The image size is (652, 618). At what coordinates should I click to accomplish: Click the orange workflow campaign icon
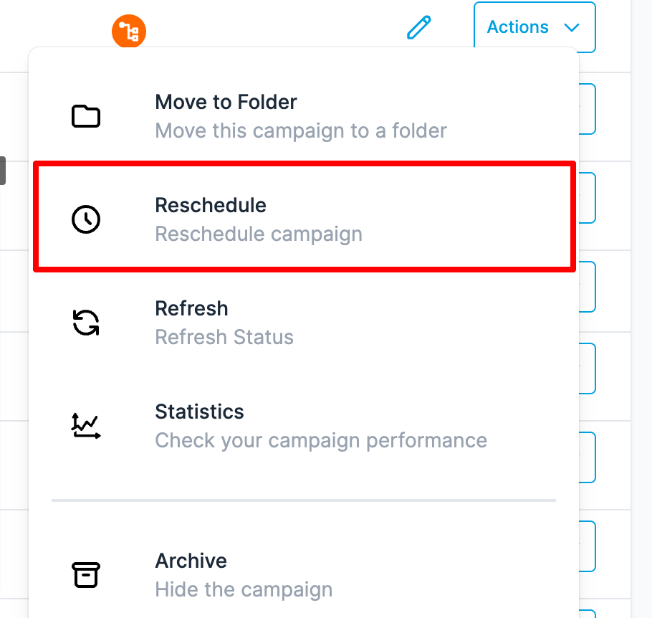(129, 32)
